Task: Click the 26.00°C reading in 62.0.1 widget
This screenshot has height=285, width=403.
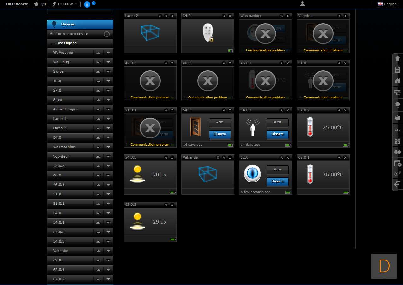Action: tap(333, 175)
